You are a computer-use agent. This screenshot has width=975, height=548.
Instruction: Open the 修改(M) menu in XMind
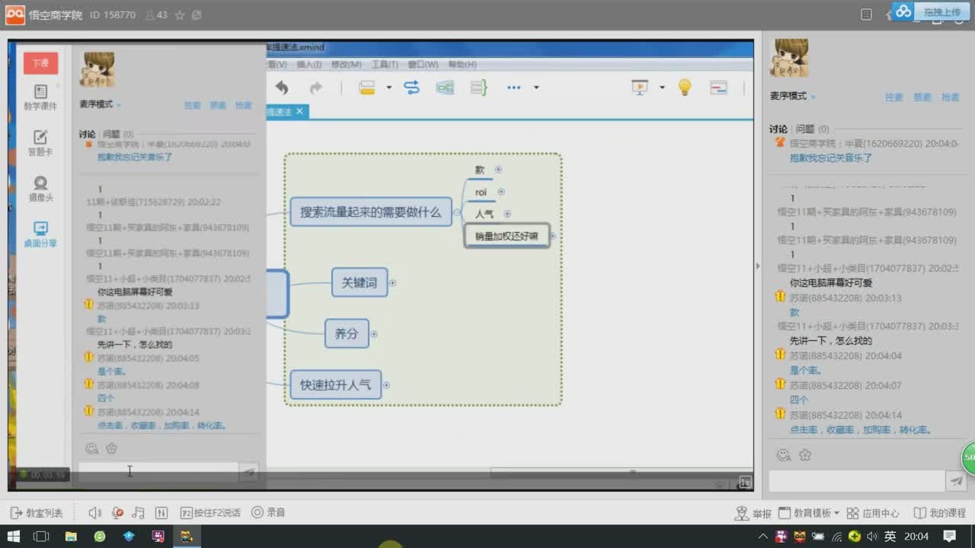click(347, 65)
